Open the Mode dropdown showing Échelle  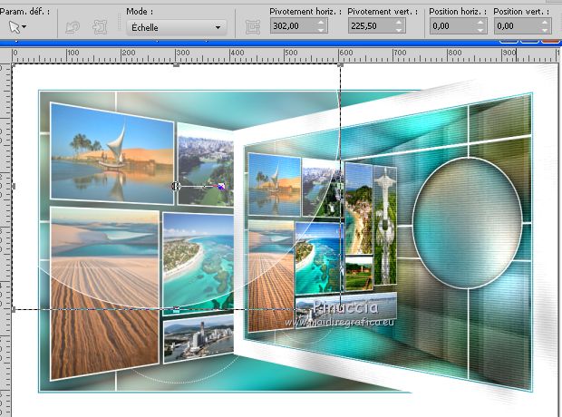(x=177, y=27)
